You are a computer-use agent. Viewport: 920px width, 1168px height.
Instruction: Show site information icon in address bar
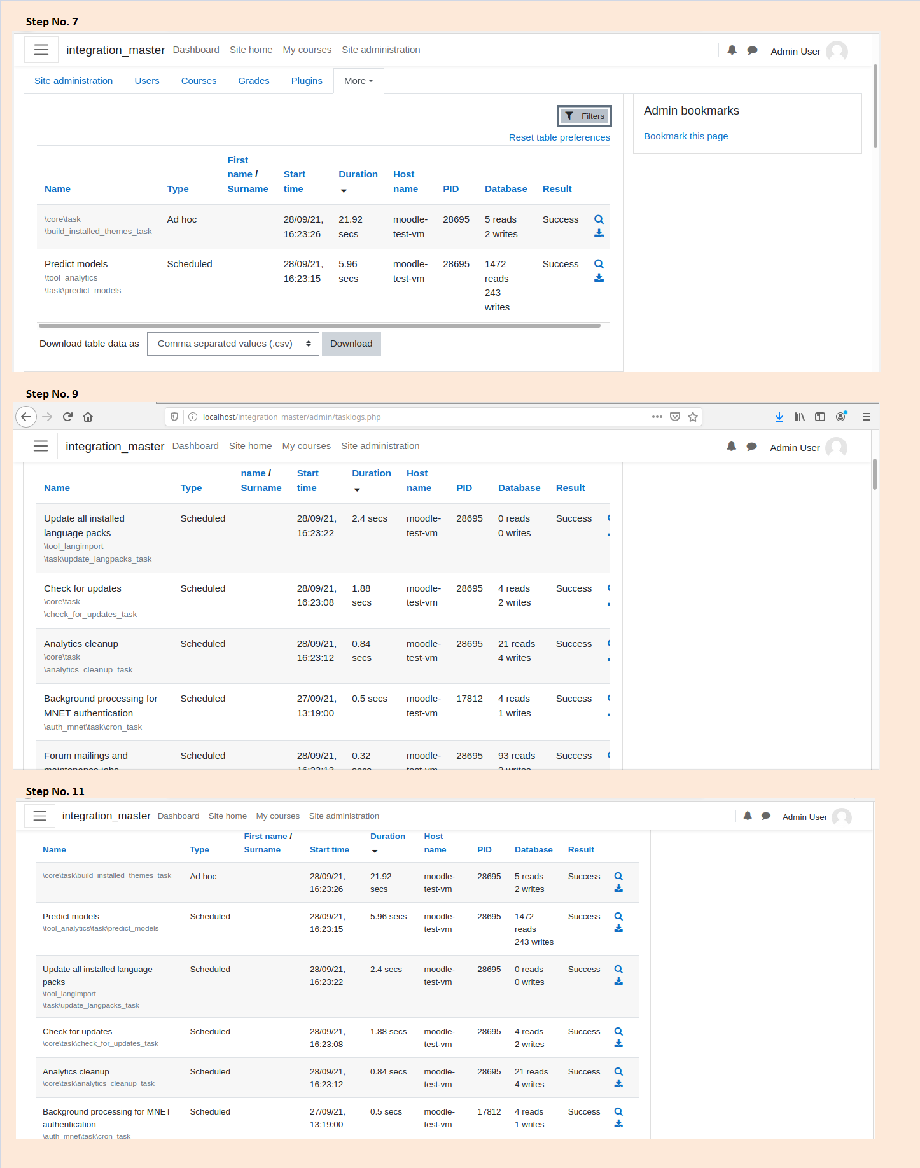pos(192,417)
